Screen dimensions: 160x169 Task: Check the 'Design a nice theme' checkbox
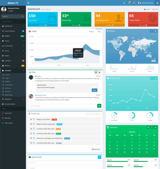(x=34, y=119)
